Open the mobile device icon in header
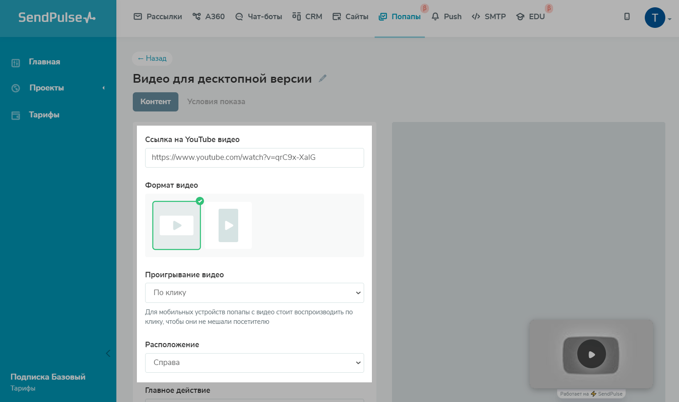679x402 pixels. [x=627, y=16]
